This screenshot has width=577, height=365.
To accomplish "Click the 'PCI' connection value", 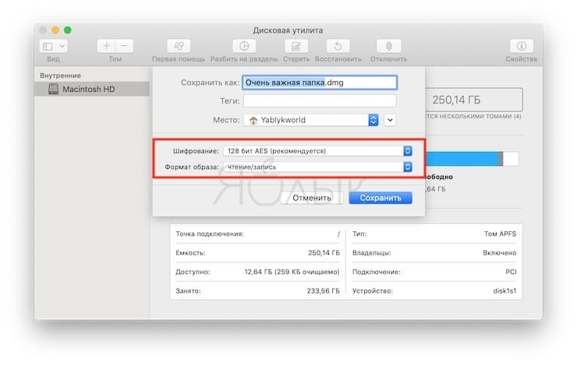I will tap(511, 272).
